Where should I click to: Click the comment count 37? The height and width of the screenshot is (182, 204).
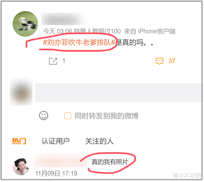[x=172, y=61]
